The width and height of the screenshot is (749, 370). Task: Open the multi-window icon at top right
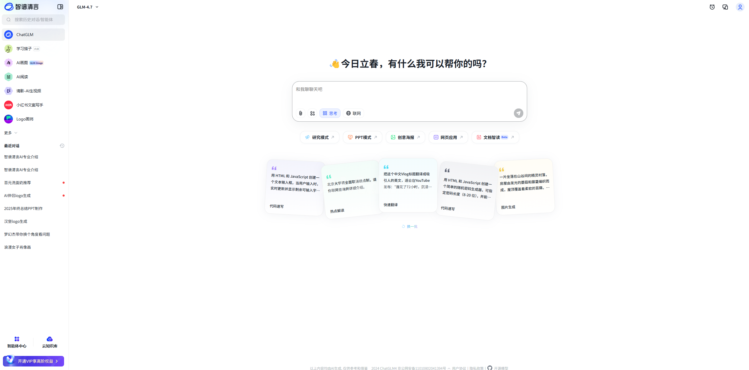[725, 7]
